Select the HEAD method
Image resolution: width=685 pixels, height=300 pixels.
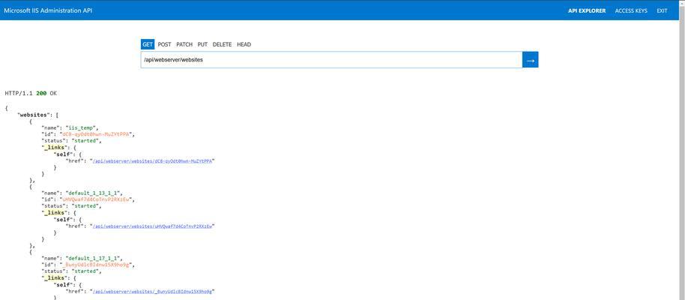244,44
